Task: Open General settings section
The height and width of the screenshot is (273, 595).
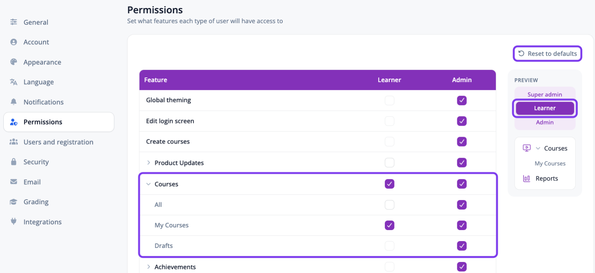Action: 59,22
